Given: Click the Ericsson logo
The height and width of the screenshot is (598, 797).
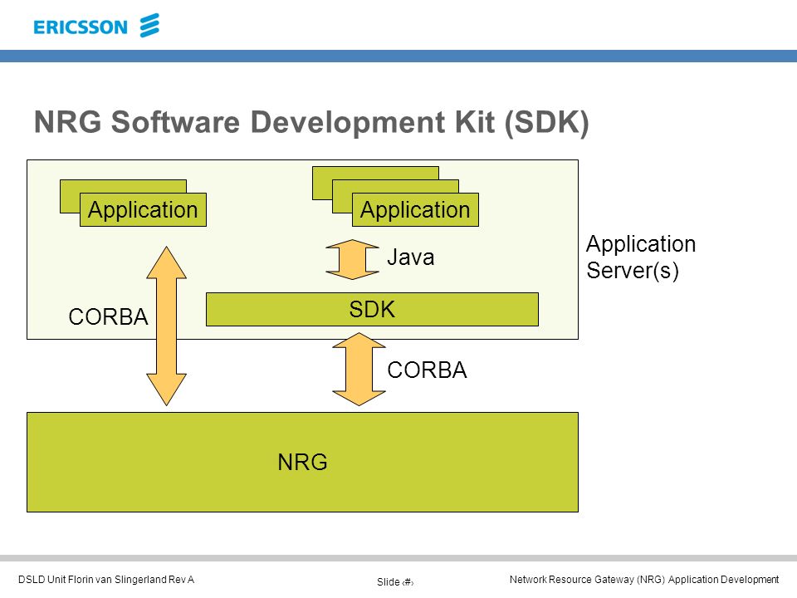Looking at the screenshot, I should 96,26.
